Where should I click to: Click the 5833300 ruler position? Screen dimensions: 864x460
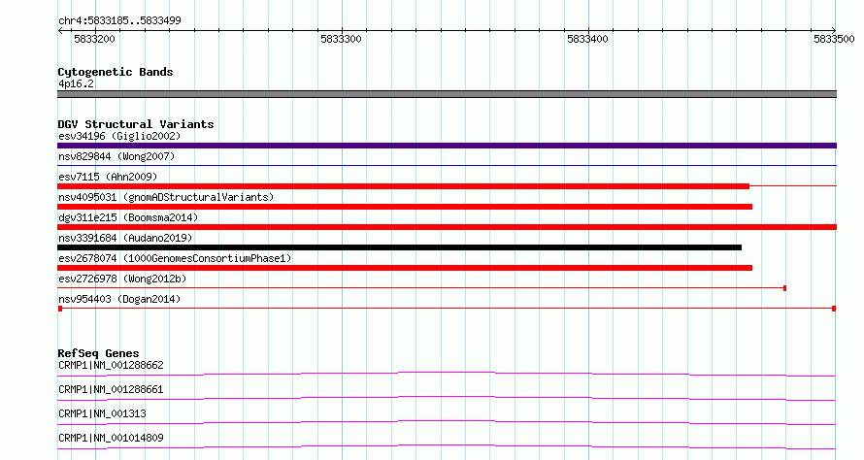tap(341, 39)
